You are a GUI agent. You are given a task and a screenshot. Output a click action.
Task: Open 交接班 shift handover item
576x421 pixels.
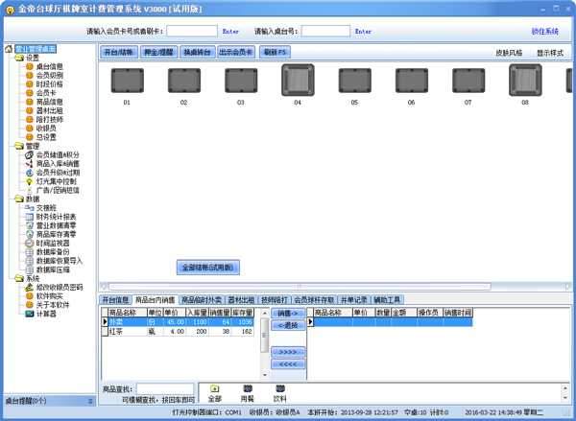(x=47, y=207)
